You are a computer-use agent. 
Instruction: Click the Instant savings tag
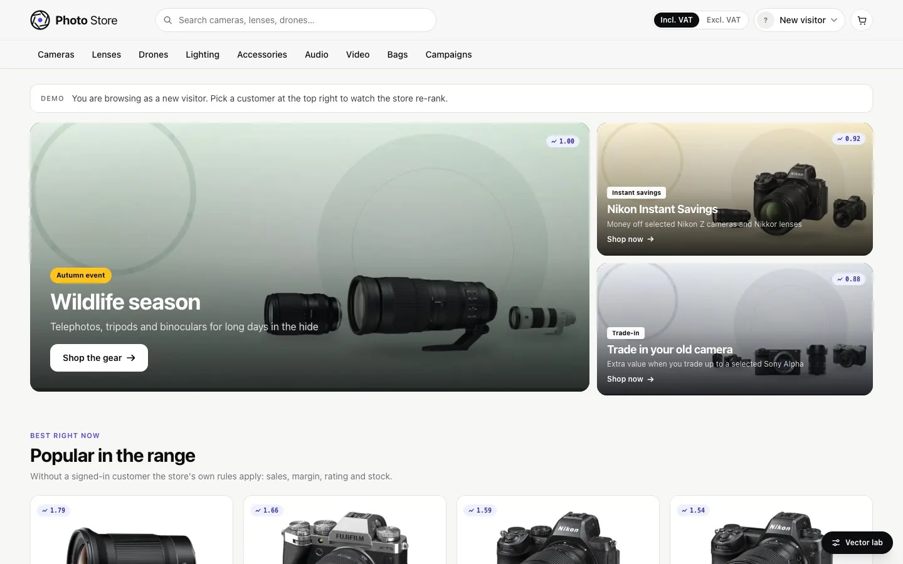636,192
